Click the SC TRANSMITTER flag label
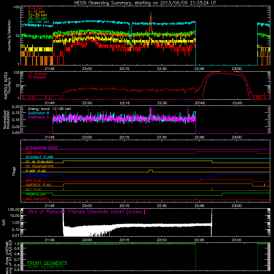274x274 pixels. coord(40,166)
